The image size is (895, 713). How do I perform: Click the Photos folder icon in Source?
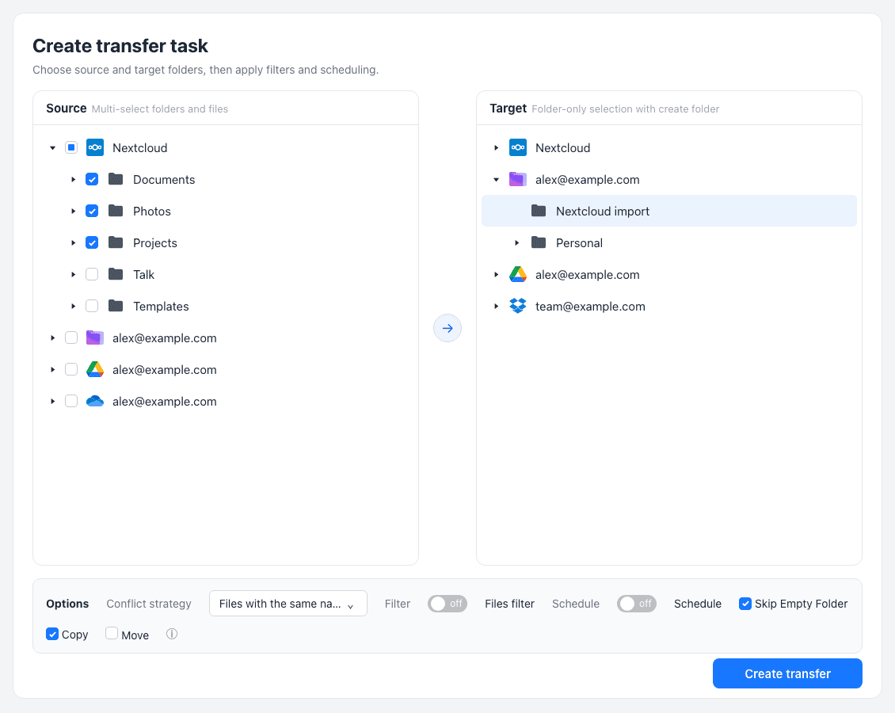[x=116, y=212]
